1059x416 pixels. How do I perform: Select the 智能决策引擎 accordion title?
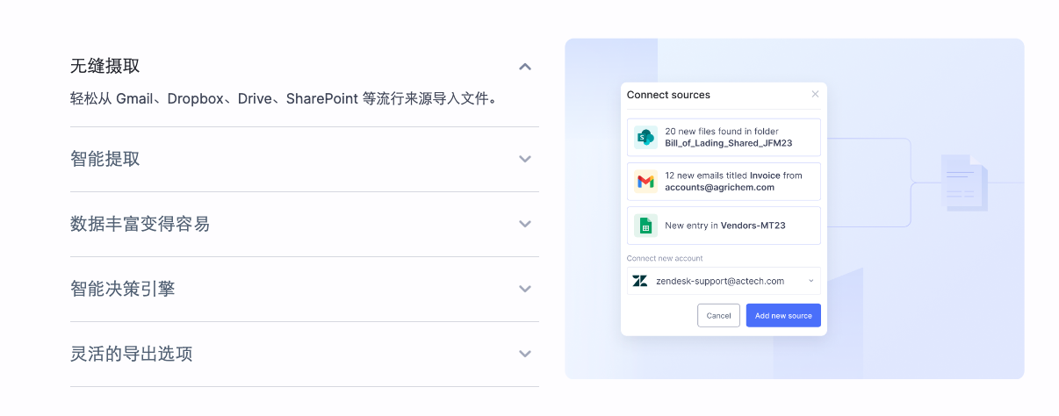click(123, 289)
